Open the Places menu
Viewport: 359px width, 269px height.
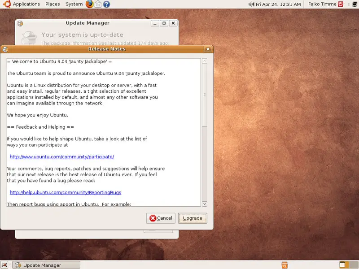tap(53, 4)
